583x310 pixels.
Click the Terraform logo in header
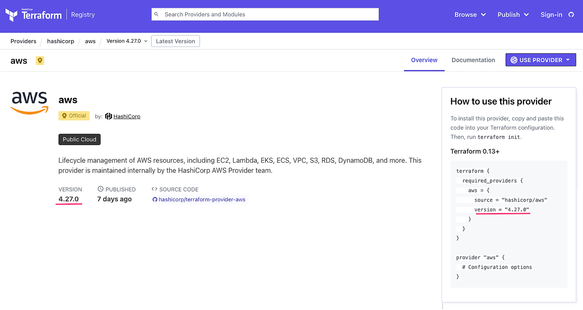point(33,15)
